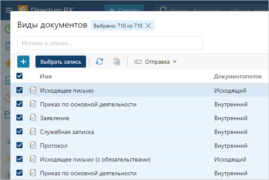Clear selection with the X in 'Выбрано' chip
Image resolution: width=269 pixels, height=180 pixels.
148,26
